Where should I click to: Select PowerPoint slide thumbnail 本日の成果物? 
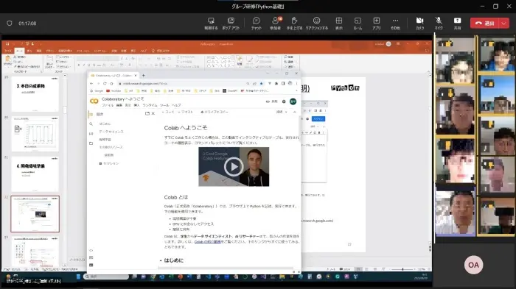coord(35,94)
